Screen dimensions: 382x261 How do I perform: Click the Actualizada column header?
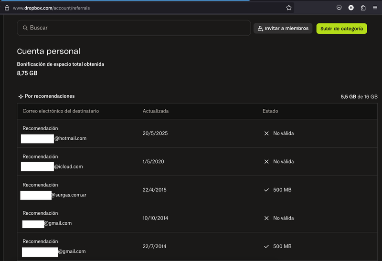[x=155, y=111]
